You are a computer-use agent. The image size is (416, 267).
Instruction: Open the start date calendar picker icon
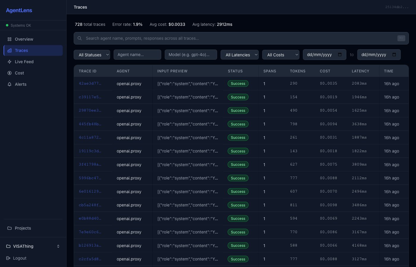[340, 55]
